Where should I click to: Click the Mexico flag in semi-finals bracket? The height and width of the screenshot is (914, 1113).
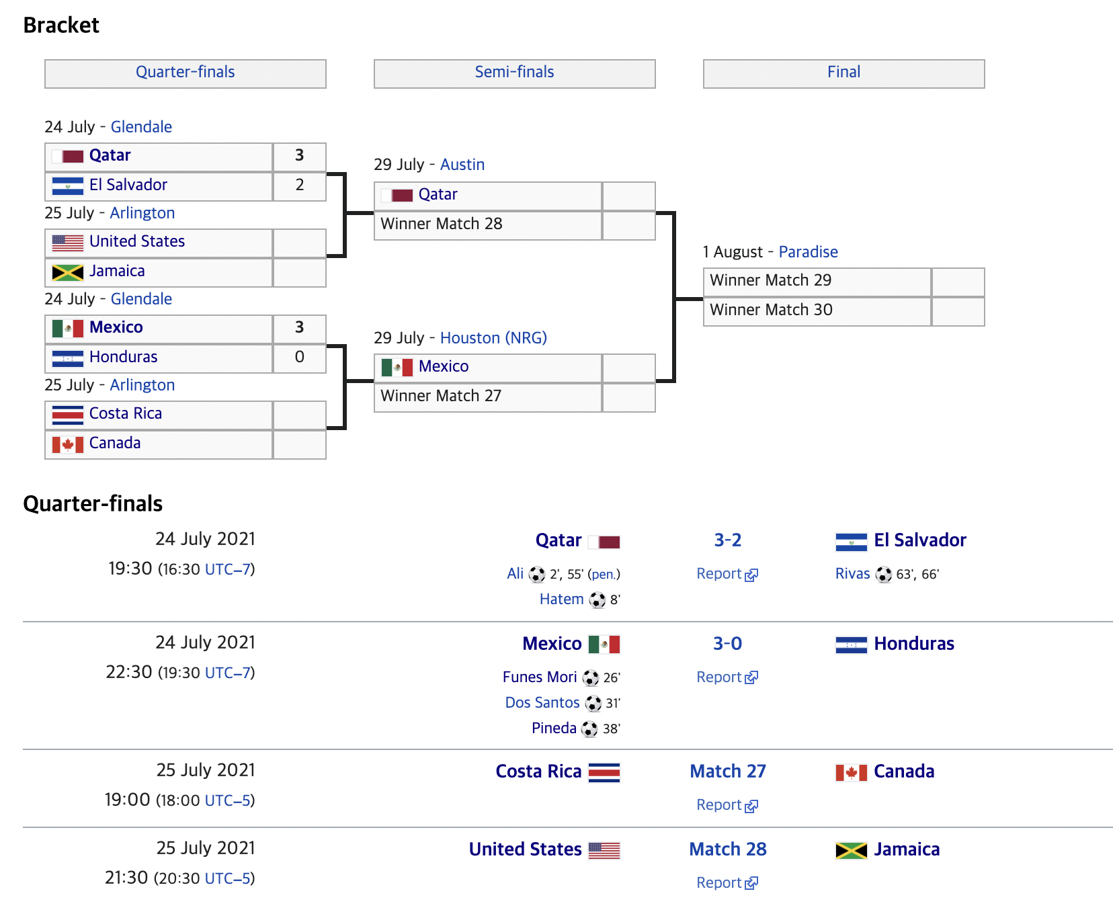(x=397, y=368)
